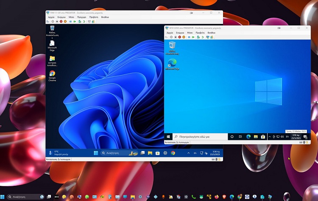Switch ΕΛ input language in W10 22H2 taskbar
318x201 pixels.
(x=287, y=137)
